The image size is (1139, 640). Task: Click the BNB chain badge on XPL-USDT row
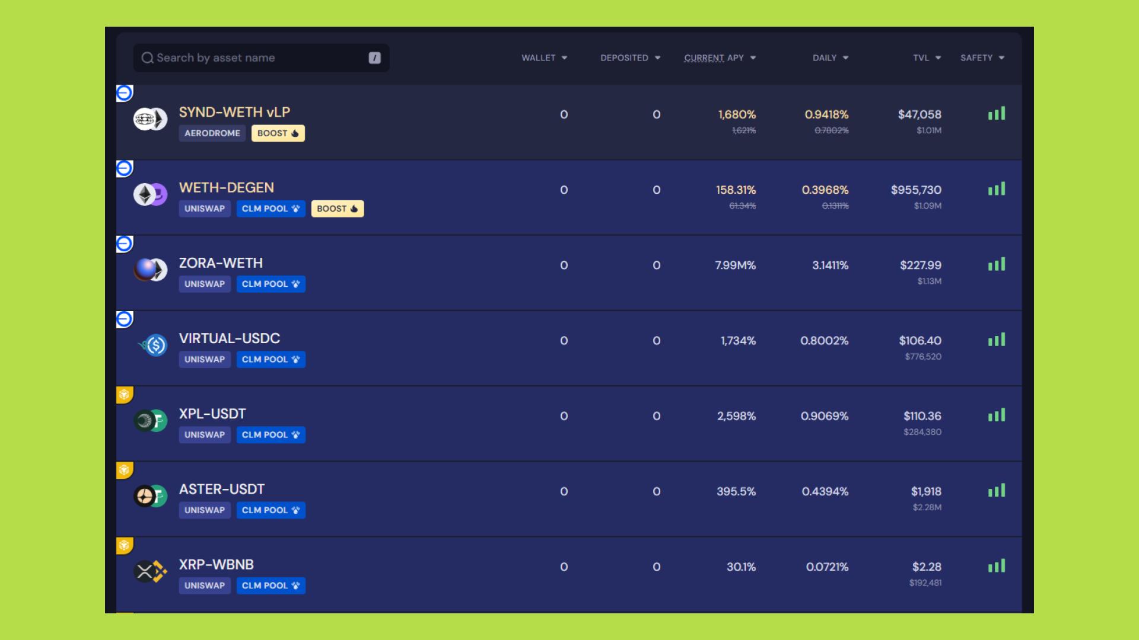(124, 395)
